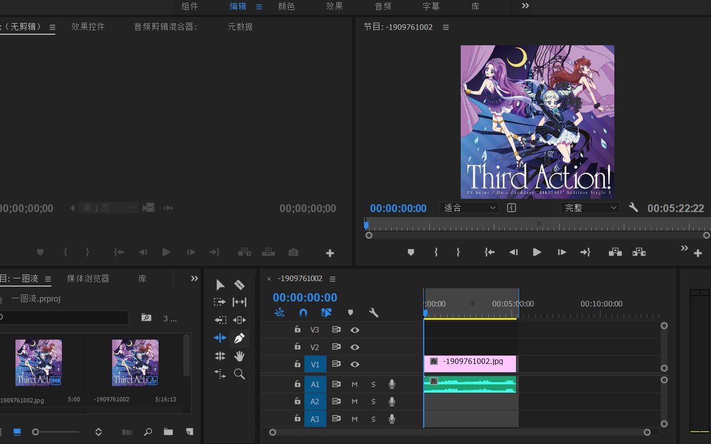
Task: Mark In point in Program monitor
Action: (436, 252)
